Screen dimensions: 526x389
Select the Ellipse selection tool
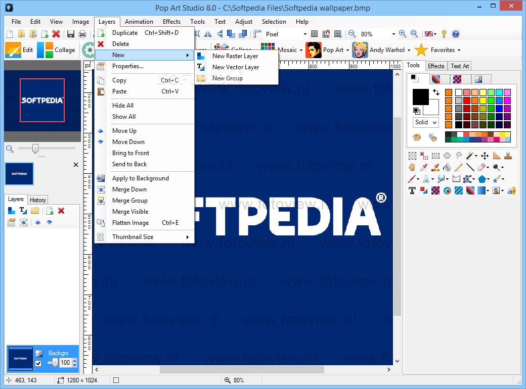pyautogui.click(x=447, y=156)
